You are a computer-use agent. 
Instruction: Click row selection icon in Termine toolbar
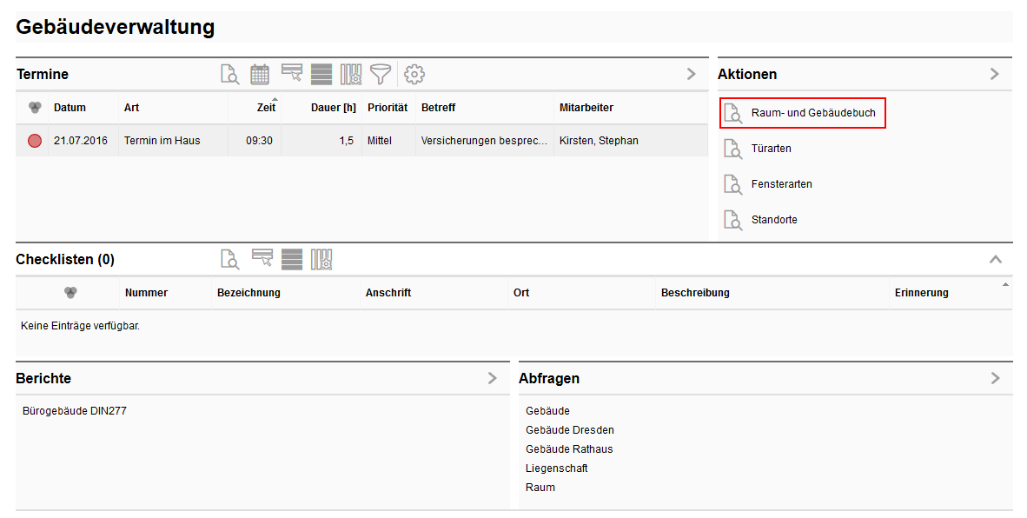(x=291, y=73)
